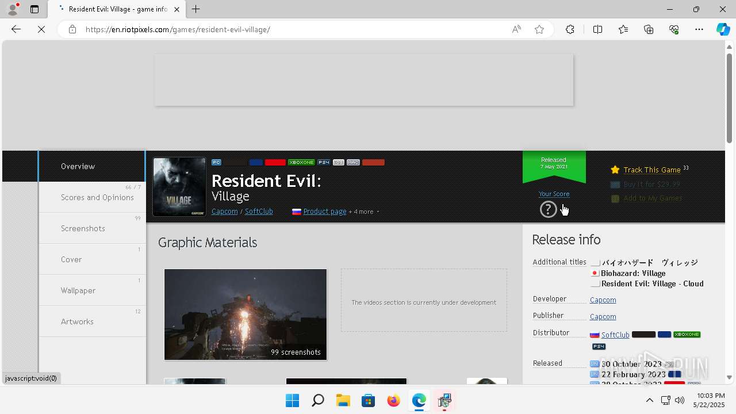Screen dimensions: 736x414
Task: Show hidden system tray icons
Action: coord(649,400)
